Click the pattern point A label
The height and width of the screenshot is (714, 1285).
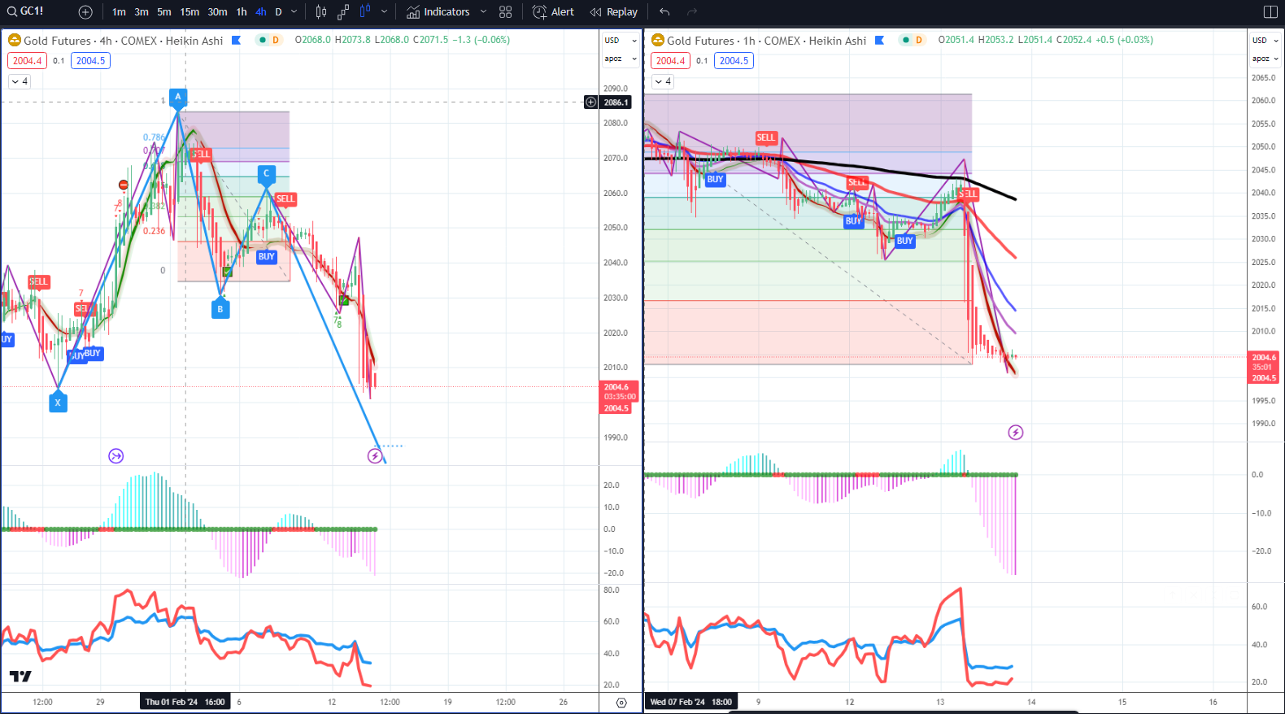point(178,97)
